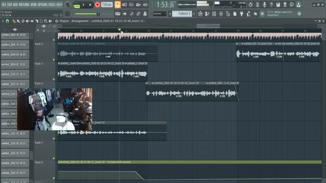Open the touch controller hand icon
The height and width of the screenshot is (183, 326).
tap(255, 14)
